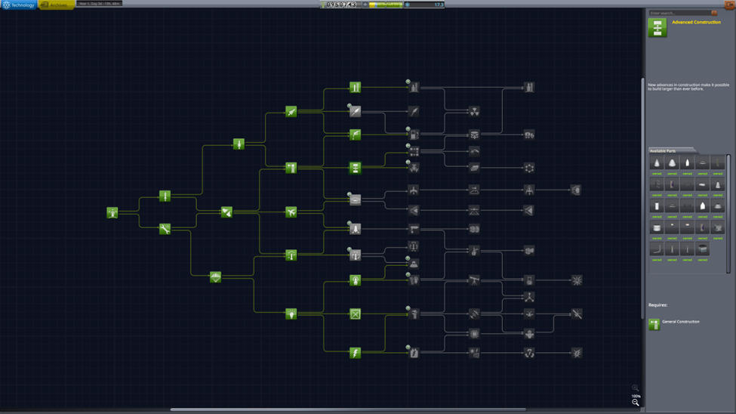Screen dimensions: 736x414
Task: Select the Stability fins node
Action: point(226,212)
